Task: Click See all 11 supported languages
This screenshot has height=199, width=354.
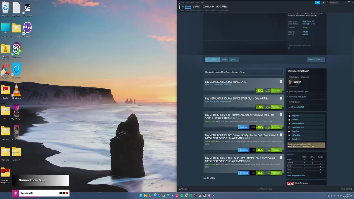Action: tap(296, 176)
